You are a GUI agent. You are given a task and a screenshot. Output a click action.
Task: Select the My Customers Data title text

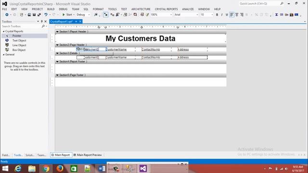(141, 38)
